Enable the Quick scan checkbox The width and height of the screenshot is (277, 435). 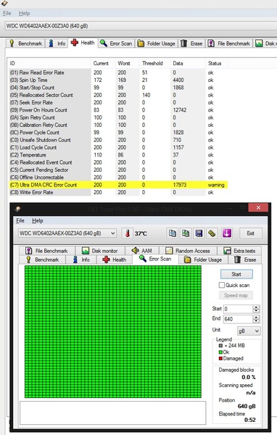(221, 285)
